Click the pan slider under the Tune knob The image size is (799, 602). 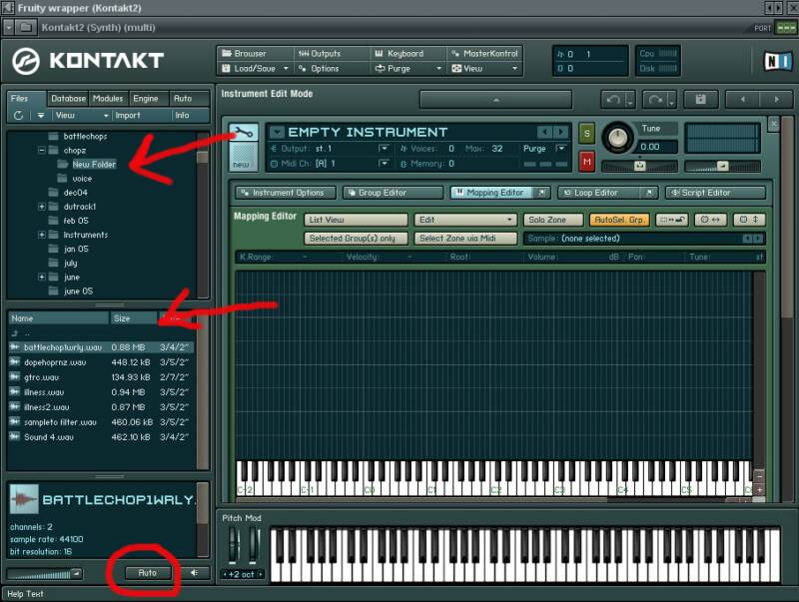pyautogui.click(x=639, y=166)
